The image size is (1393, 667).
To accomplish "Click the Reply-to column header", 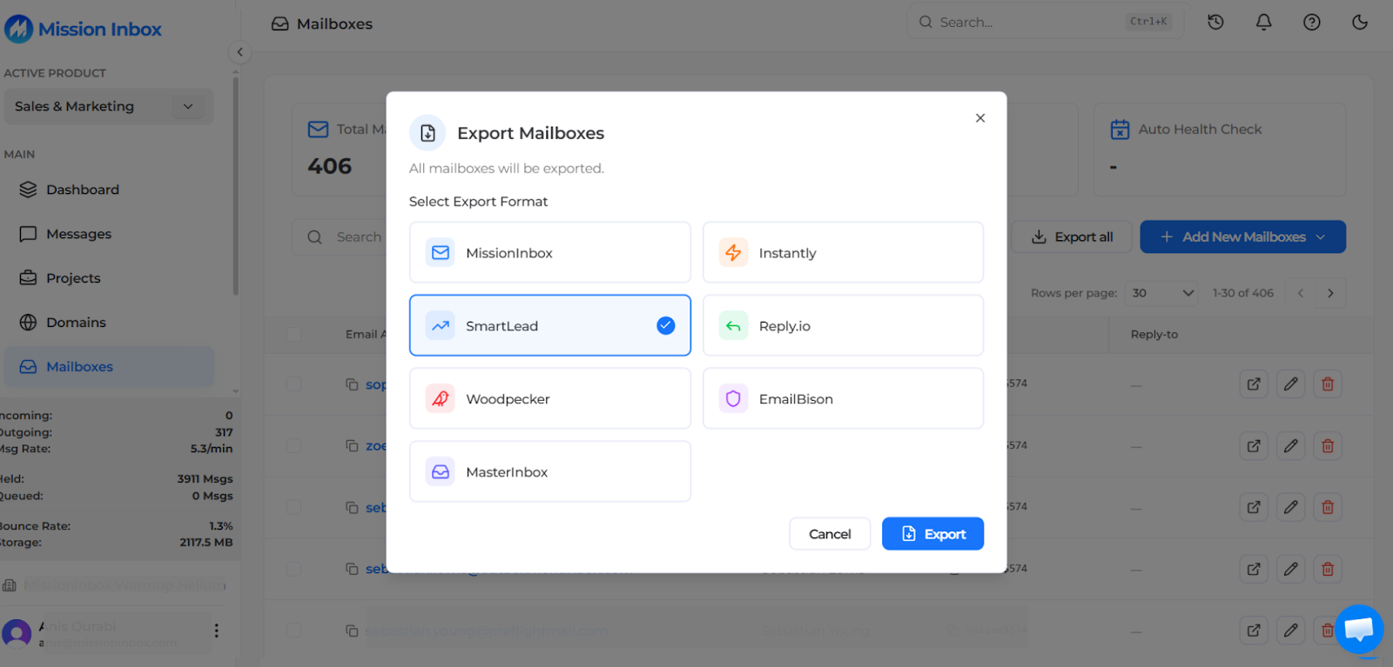I will click(1154, 334).
